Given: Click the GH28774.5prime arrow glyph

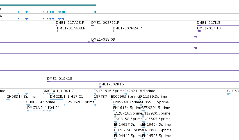Looking at the screenshot, I should (116, 133).
